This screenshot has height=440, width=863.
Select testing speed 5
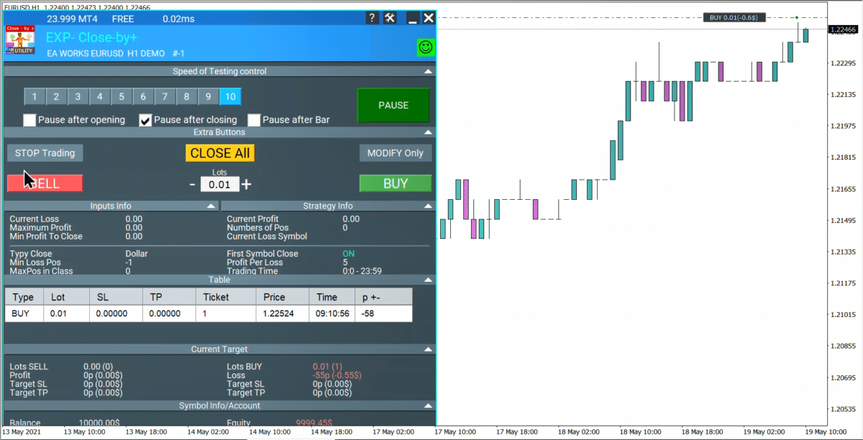(x=122, y=97)
